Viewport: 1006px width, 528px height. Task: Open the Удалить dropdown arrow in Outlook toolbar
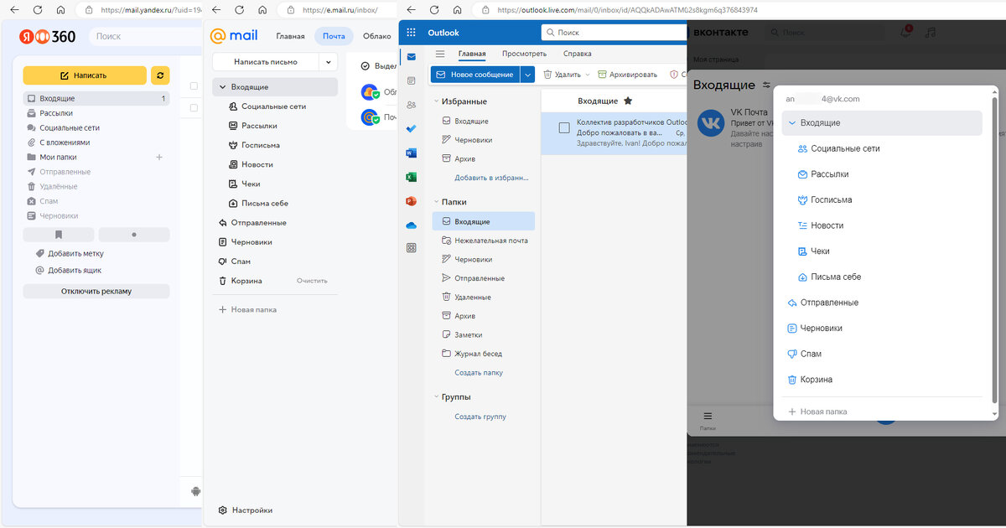pyautogui.click(x=588, y=75)
